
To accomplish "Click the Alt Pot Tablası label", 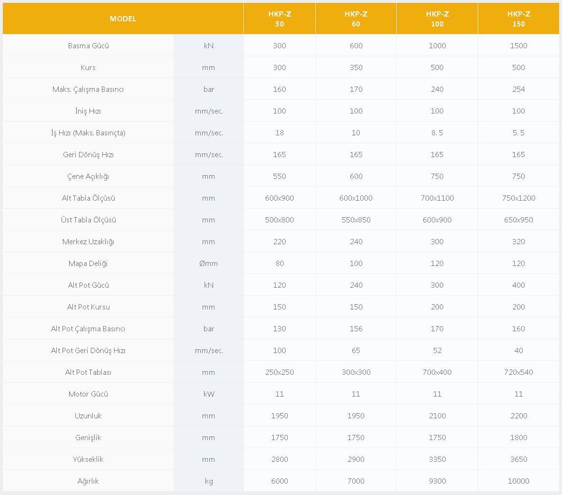I will [88, 372].
